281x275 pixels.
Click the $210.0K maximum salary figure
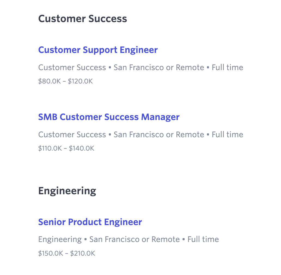click(83, 253)
